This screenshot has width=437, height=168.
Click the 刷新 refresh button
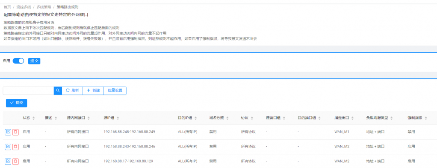point(72,90)
